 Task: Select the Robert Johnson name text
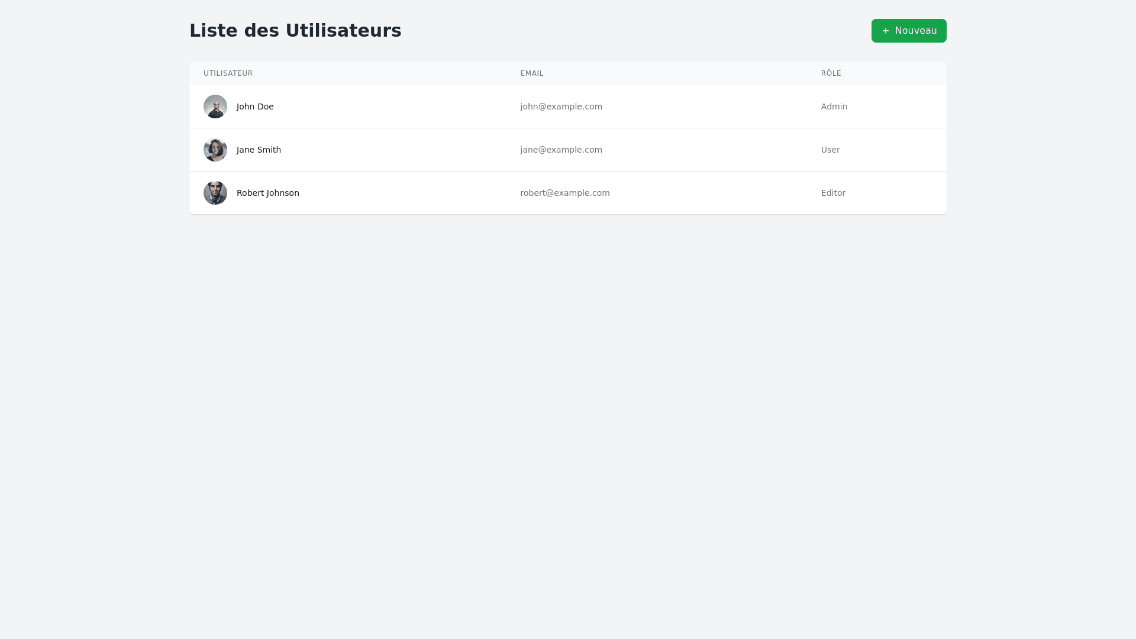[267, 193]
